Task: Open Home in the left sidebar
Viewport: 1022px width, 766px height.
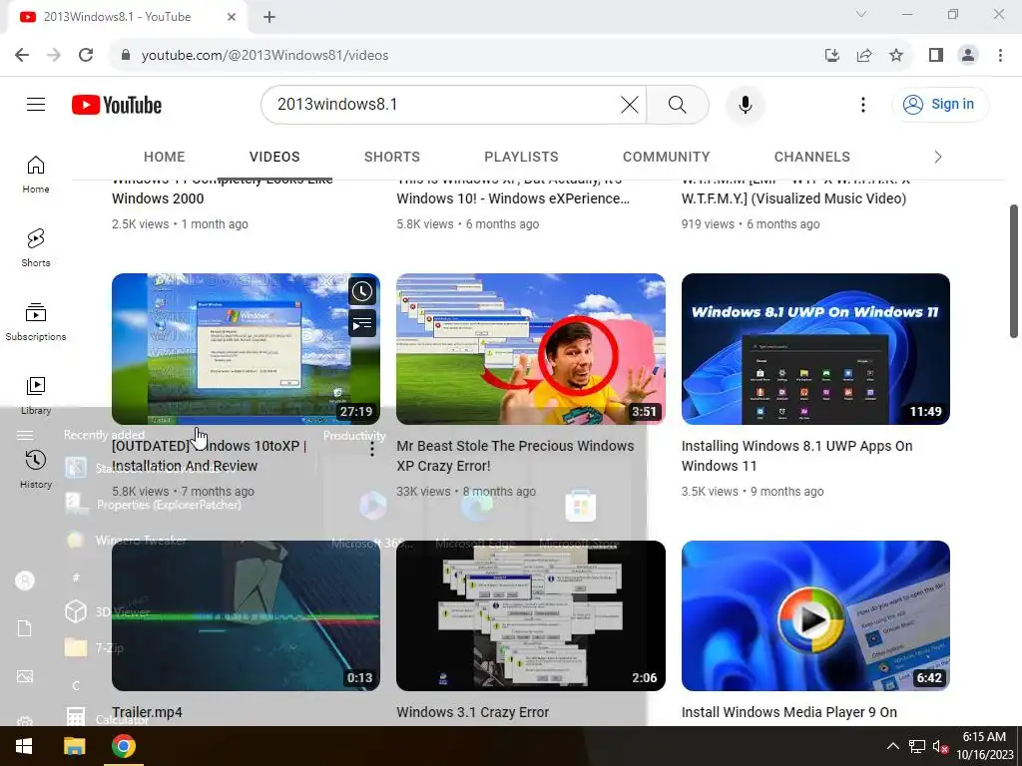Action: [x=36, y=175]
